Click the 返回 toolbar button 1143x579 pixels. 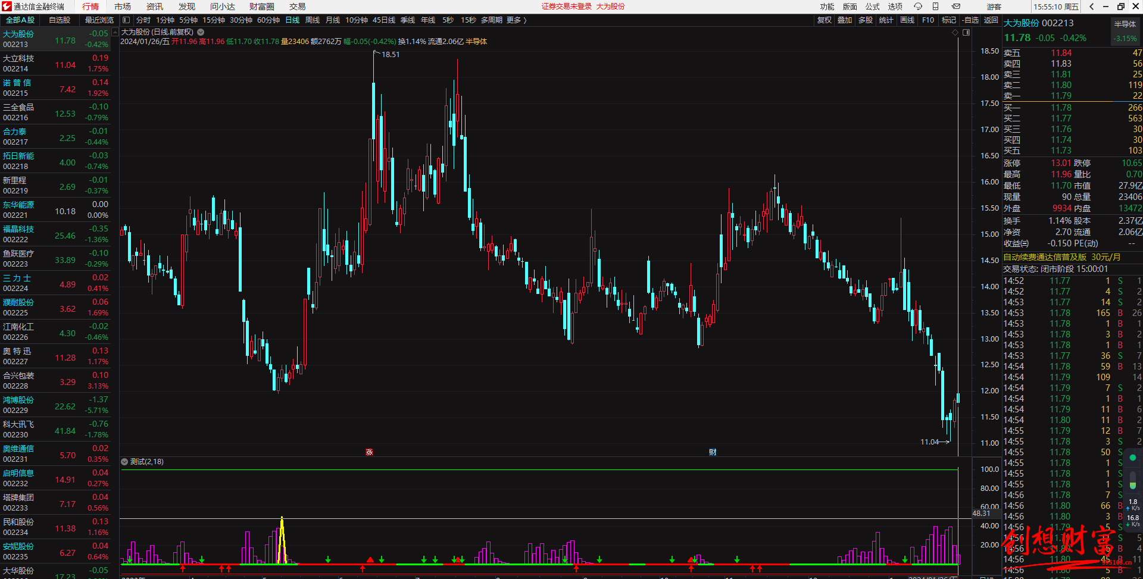(991, 20)
